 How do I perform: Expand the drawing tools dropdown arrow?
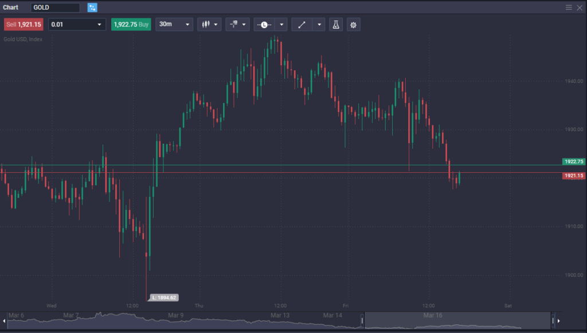(x=319, y=24)
